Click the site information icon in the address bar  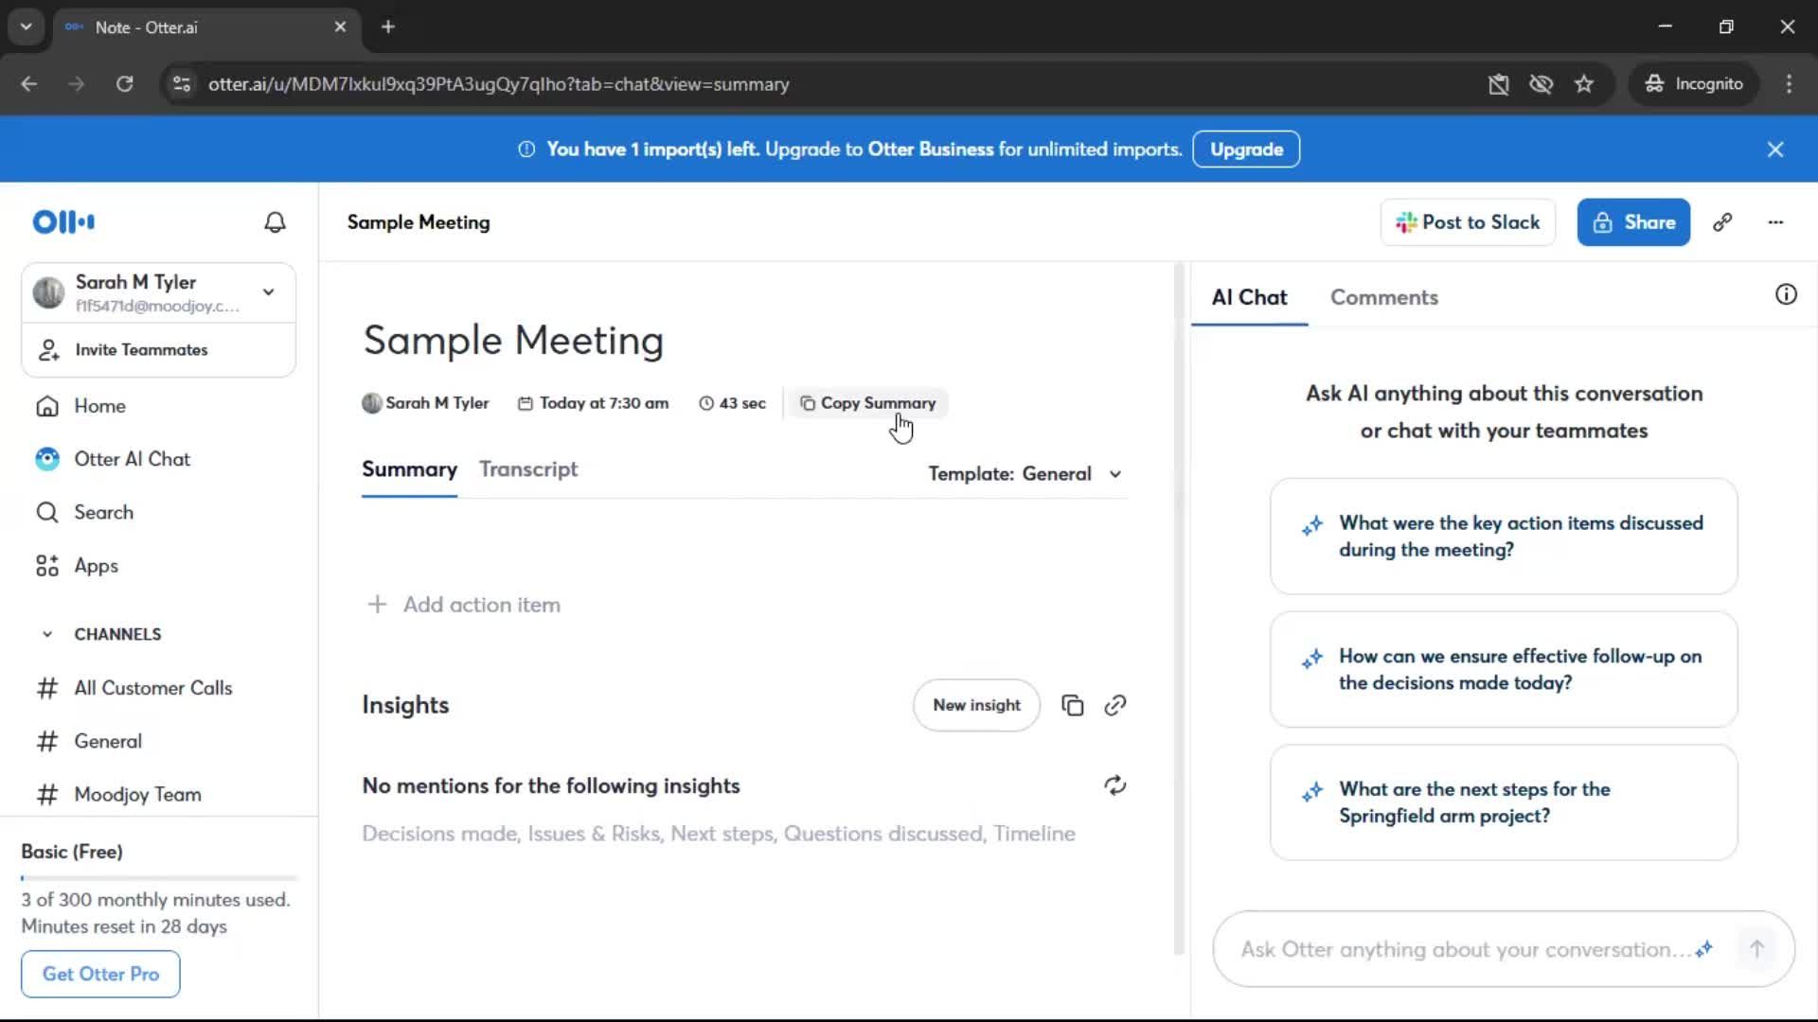(x=181, y=84)
